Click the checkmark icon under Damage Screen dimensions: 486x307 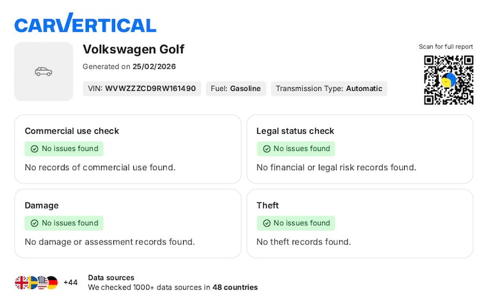35,223
